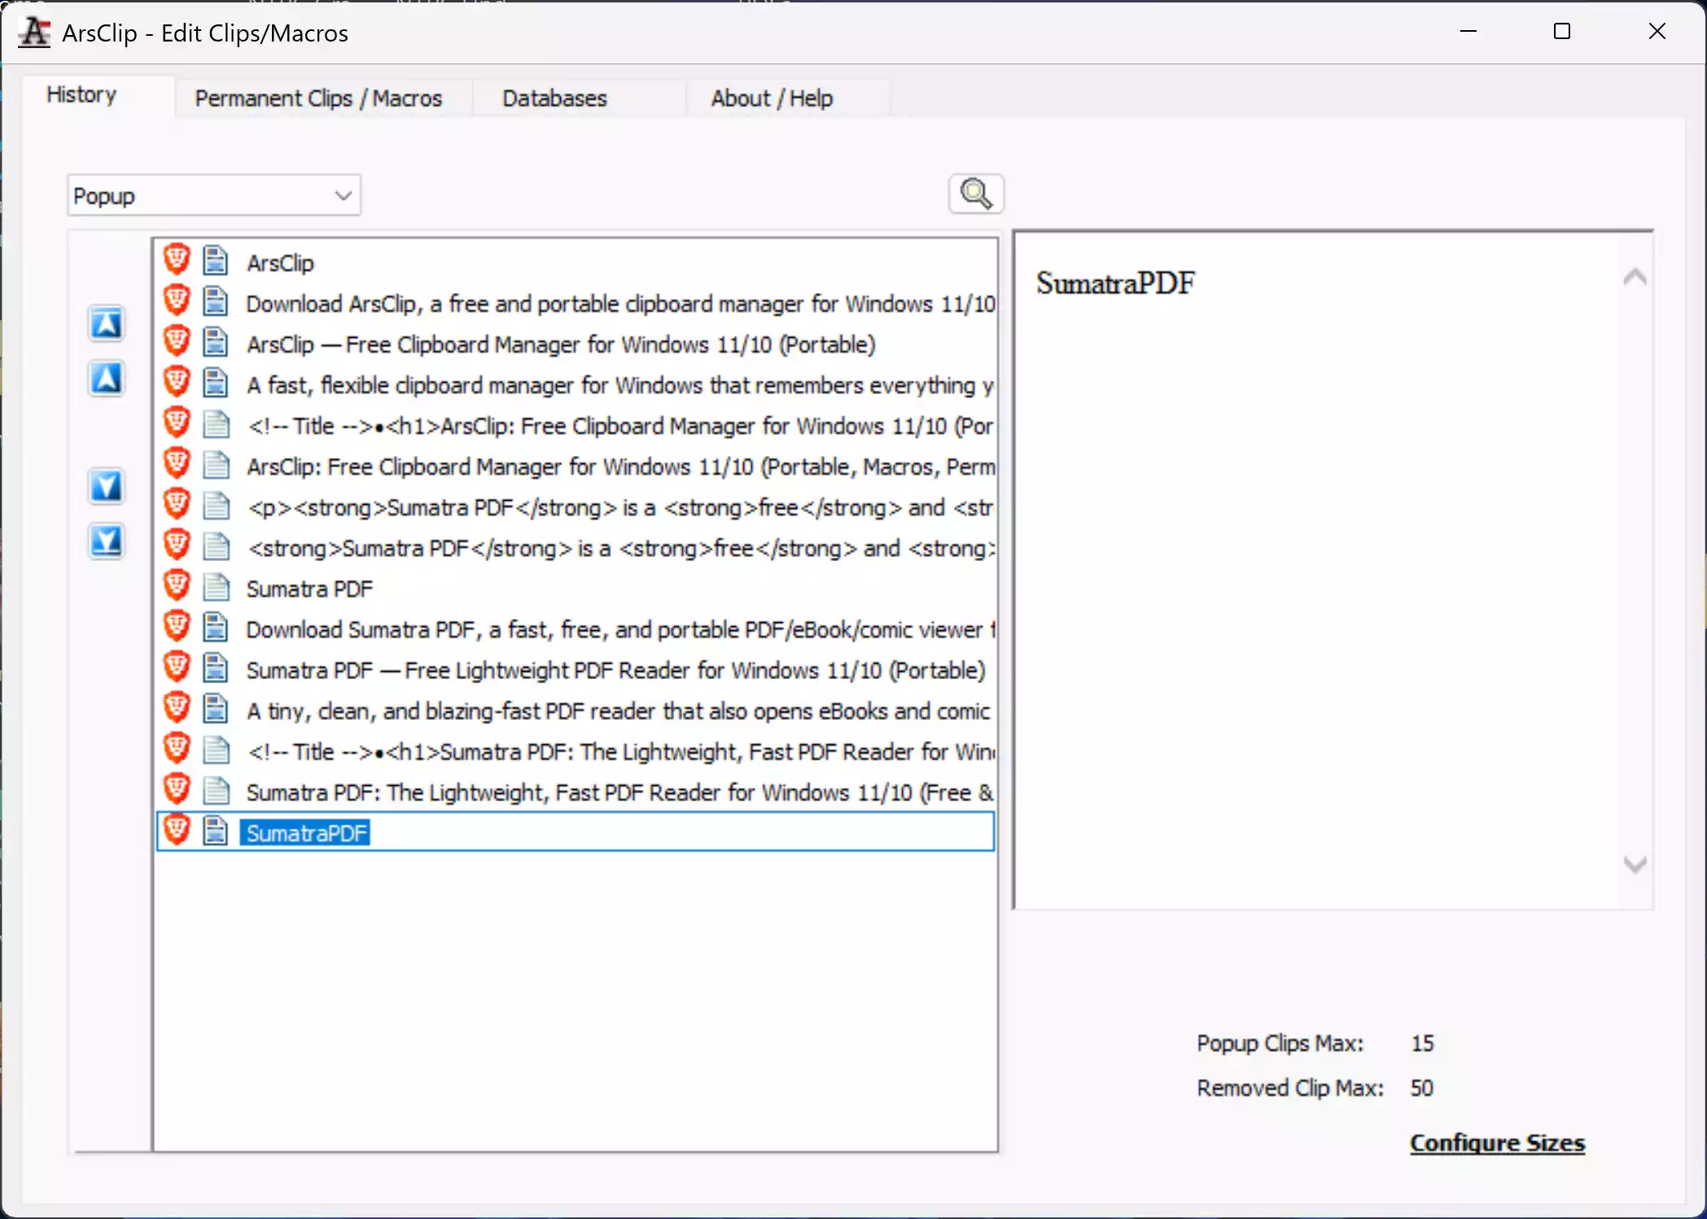Screen dimensions: 1707x1219
Task: Open the clip search with magnifier icon
Action: (x=975, y=194)
